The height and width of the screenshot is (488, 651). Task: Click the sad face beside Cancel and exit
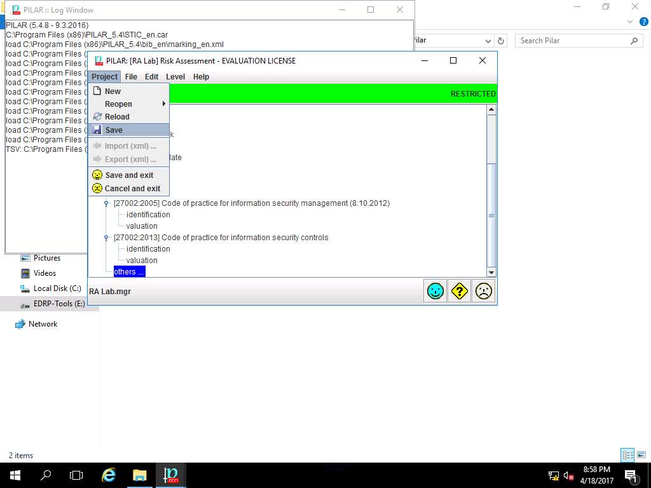(x=97, y=188)
